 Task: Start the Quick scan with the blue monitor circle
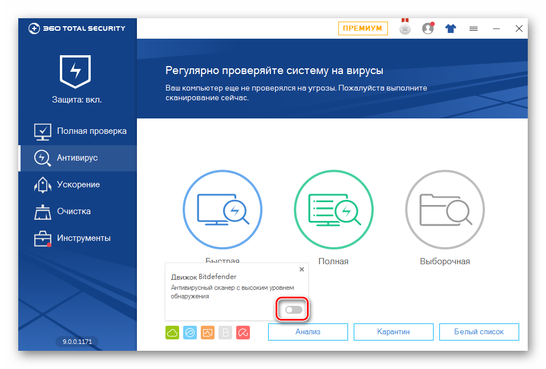[x=223, y=211]
